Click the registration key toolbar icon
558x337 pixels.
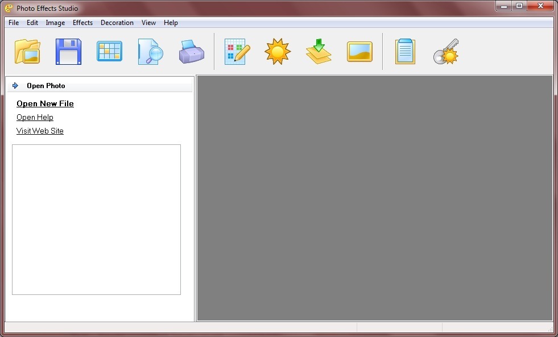[446, 51]
